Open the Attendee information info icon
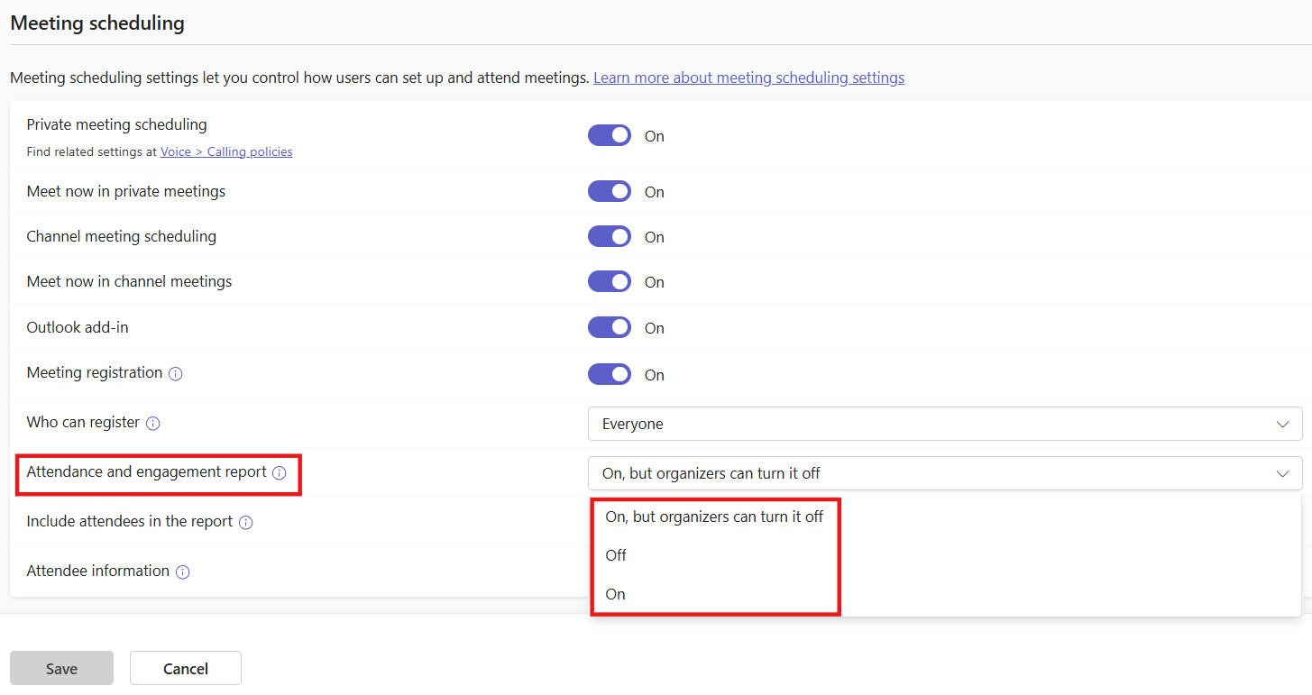Viewport: 1312px width, 695px height. [x=183, y=571]
